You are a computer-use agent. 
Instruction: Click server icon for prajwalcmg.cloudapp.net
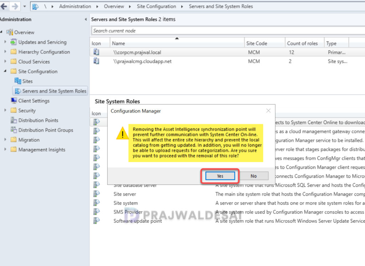(96, 61)
